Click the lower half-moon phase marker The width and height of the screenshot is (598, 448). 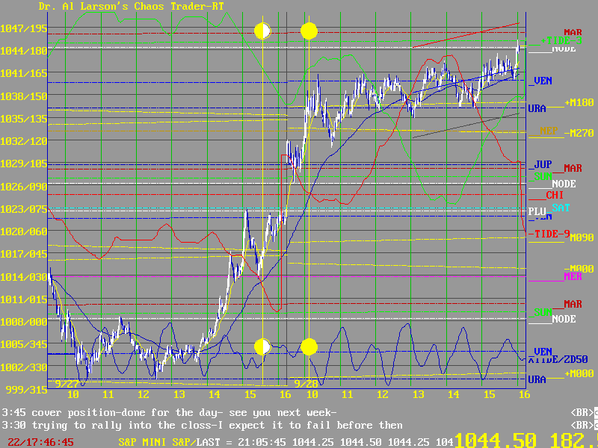[262, 346]
